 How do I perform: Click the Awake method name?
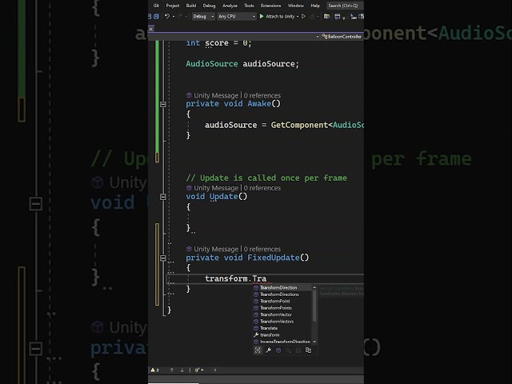click(259, 104)
